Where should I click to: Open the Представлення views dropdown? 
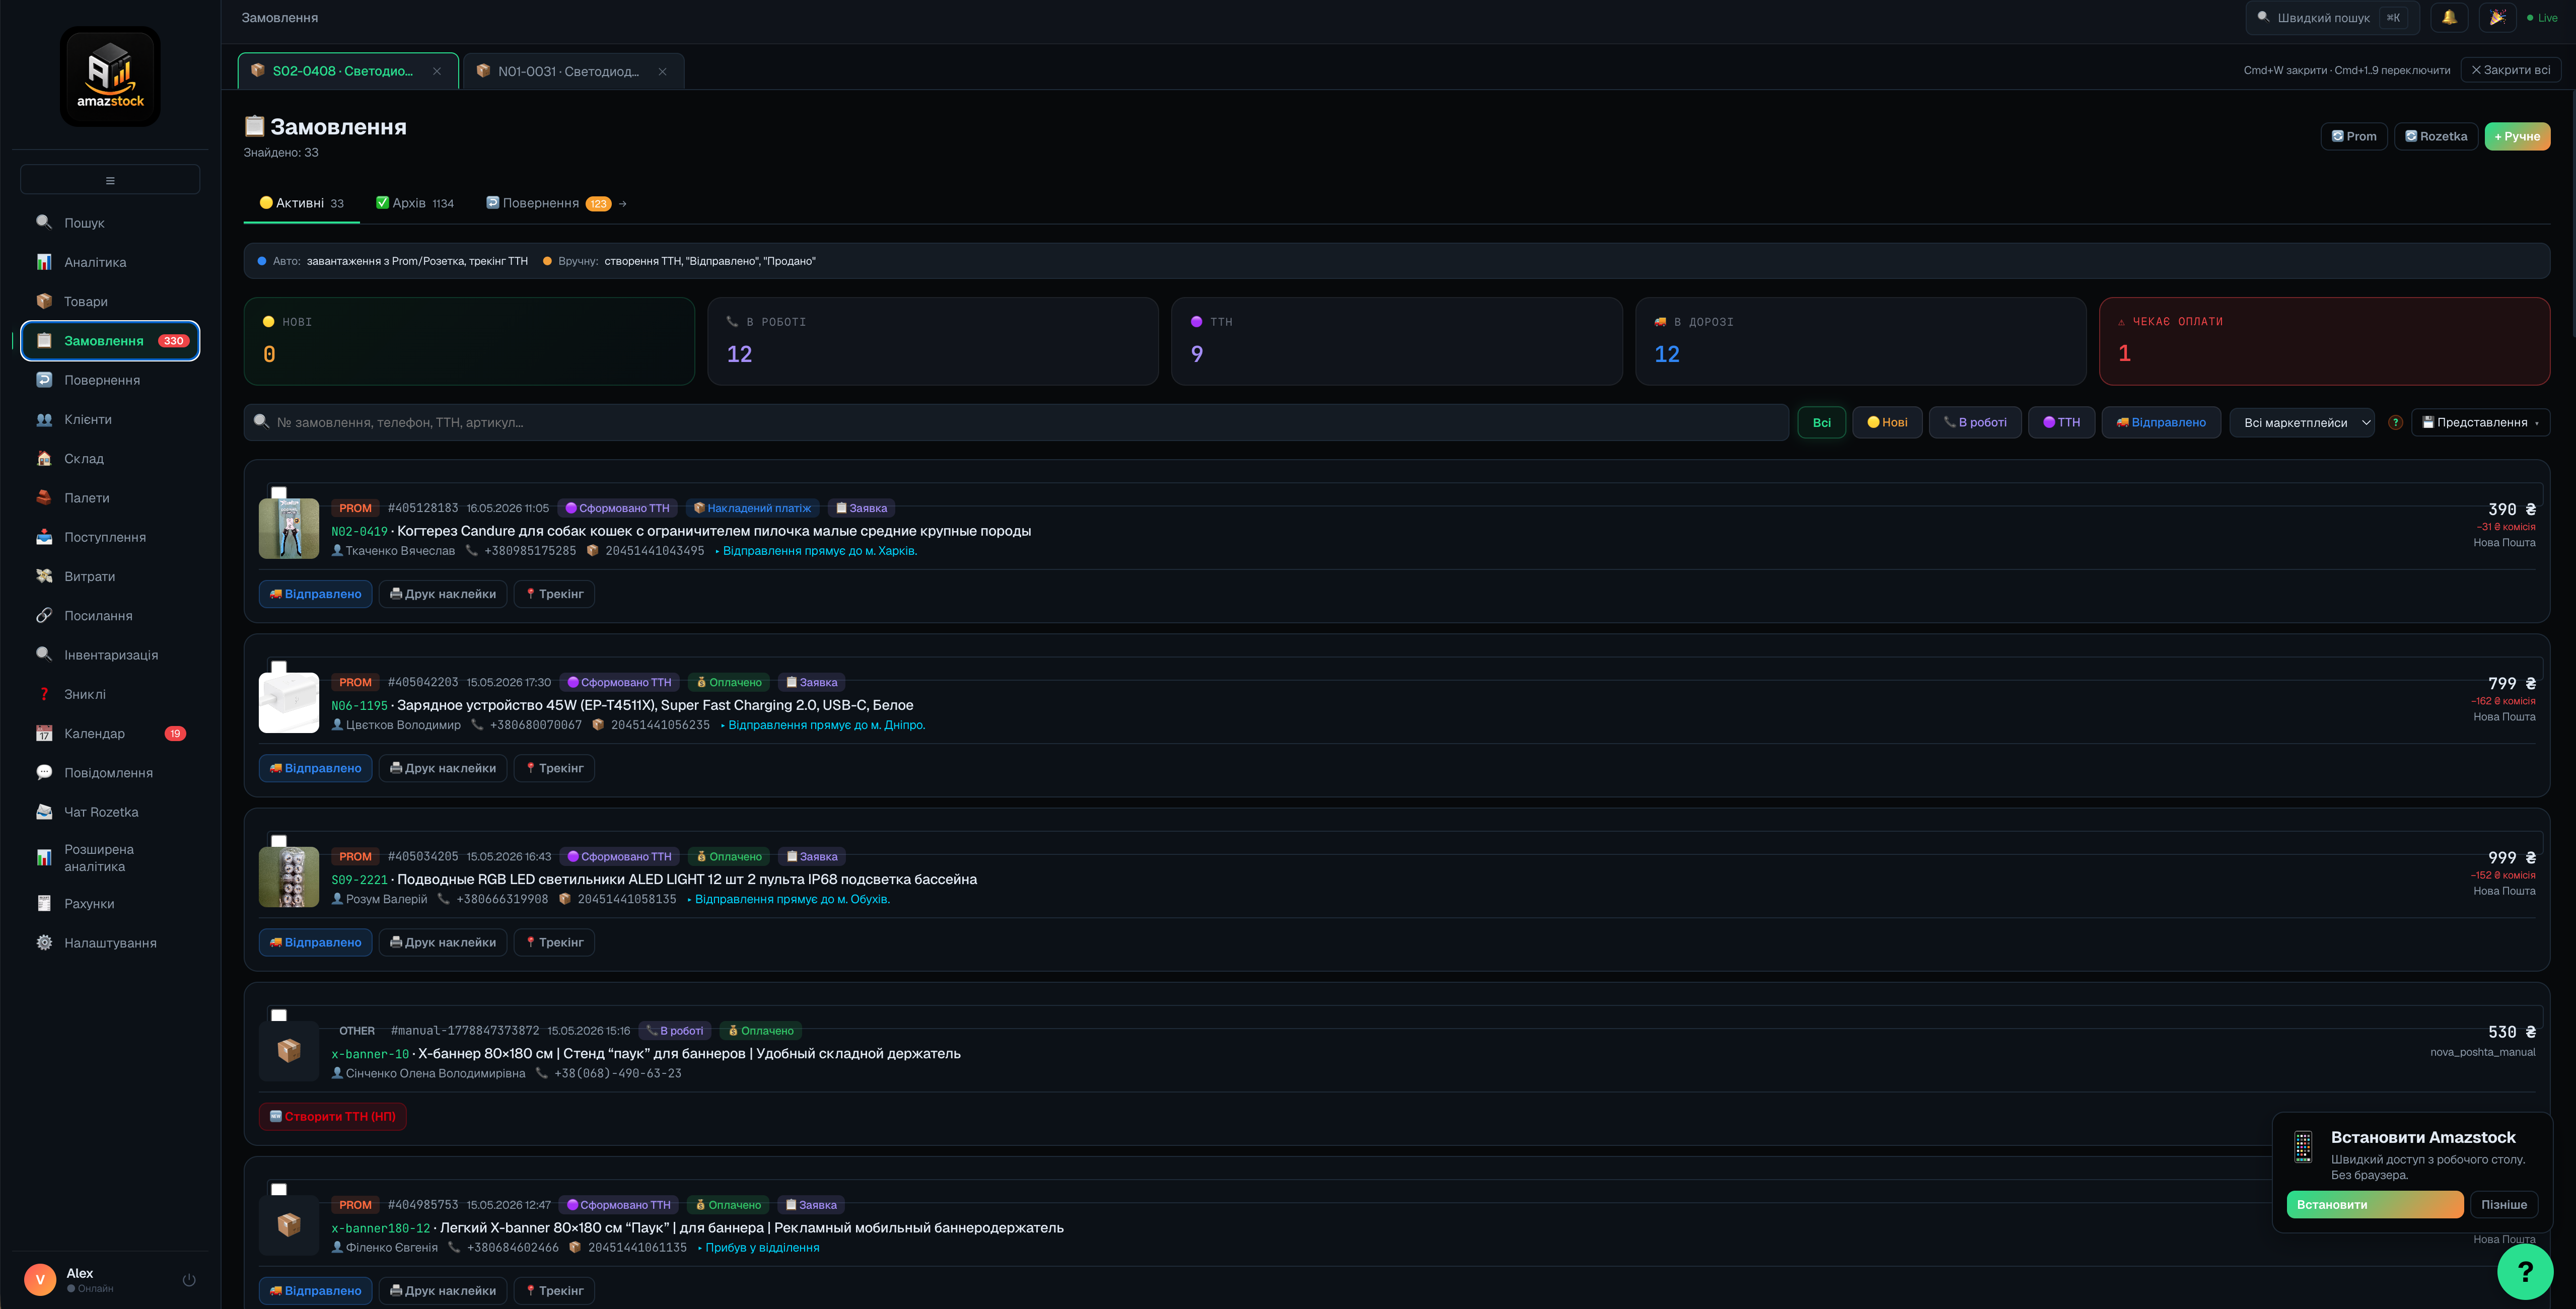(x=2480, y=422)
